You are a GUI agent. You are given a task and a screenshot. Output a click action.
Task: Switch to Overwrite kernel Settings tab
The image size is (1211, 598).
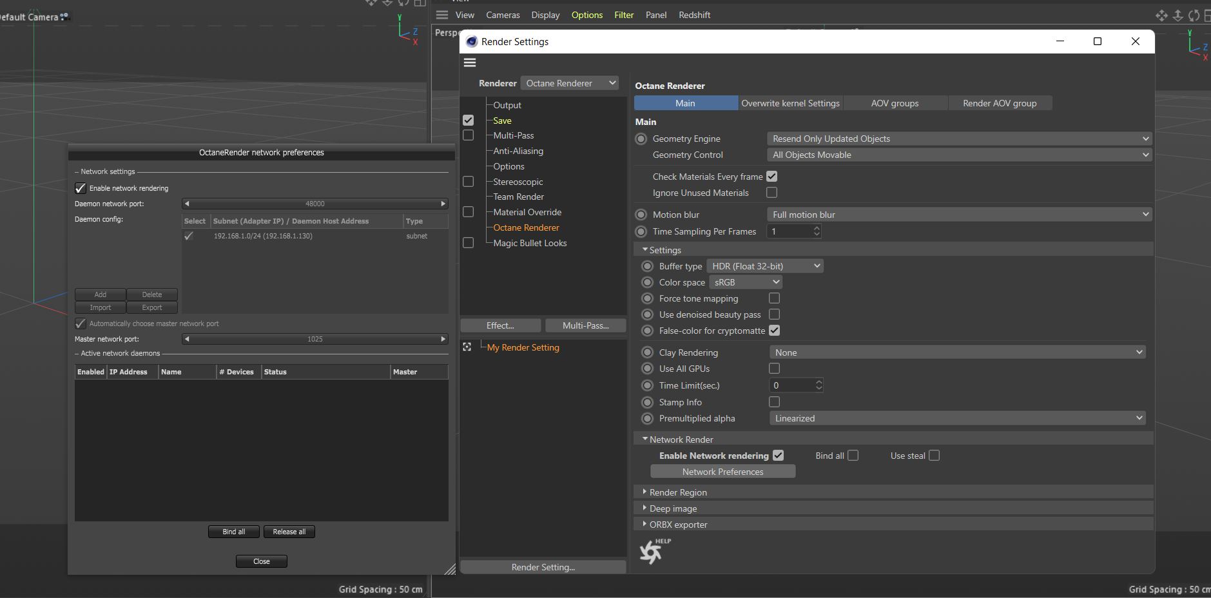pos(790,103)
